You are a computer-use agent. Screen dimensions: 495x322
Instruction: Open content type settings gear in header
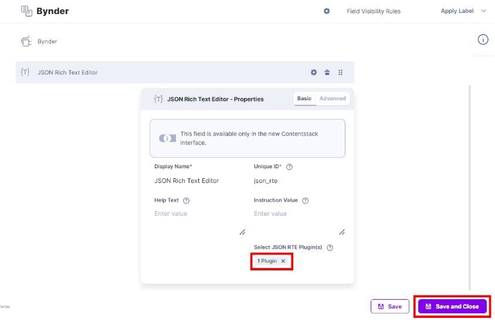[x=327, y=11]
